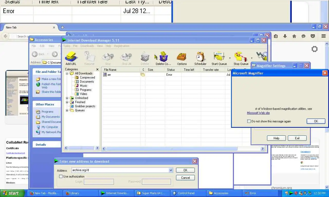
Task: Click the Categories pane horizontal scrollbar
Action: (81, 148)
